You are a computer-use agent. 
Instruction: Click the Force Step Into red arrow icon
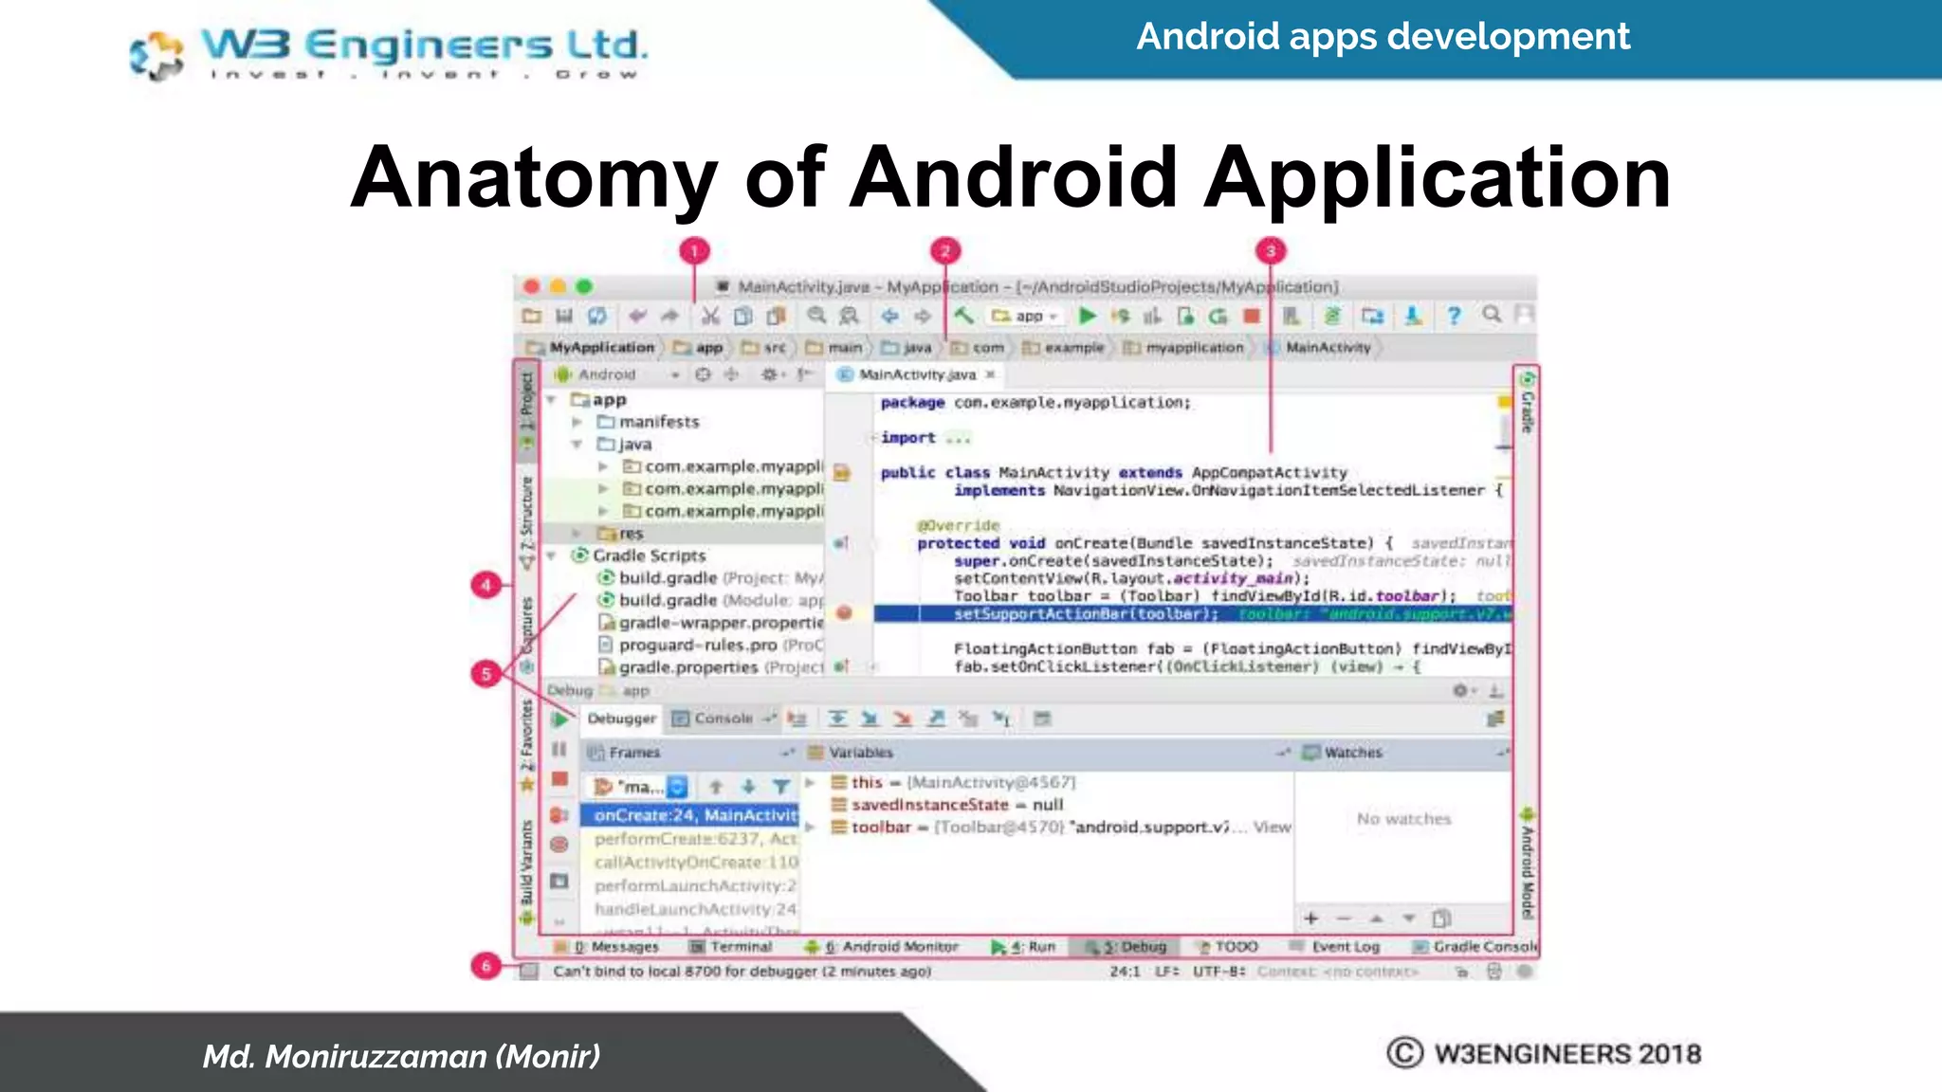[x=903, y=719]
